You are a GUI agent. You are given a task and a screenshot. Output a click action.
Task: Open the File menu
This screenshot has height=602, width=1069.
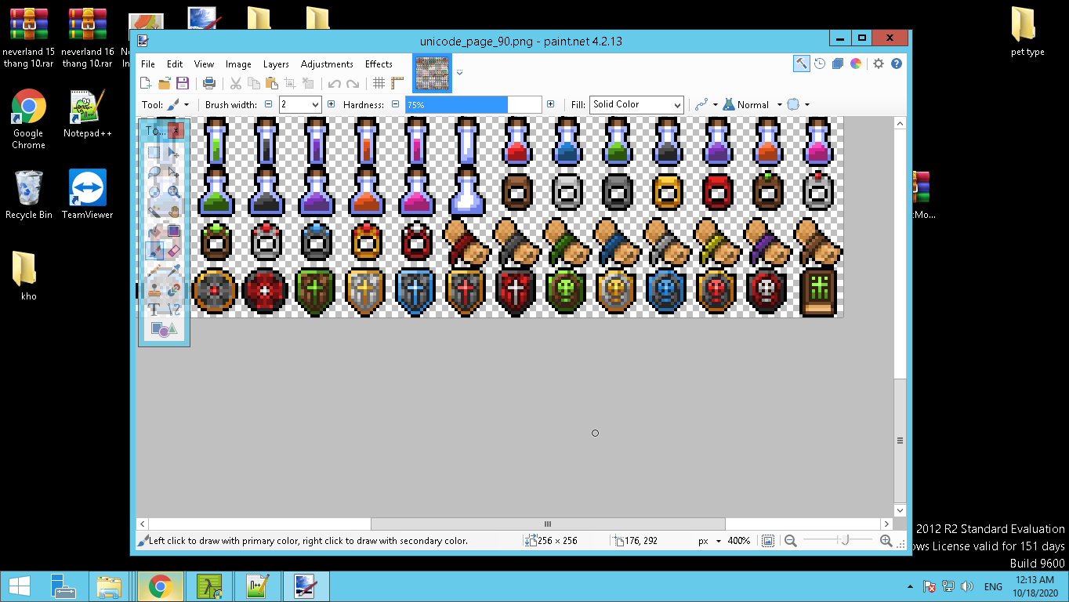pyautogui.click(x=148, y=64)
